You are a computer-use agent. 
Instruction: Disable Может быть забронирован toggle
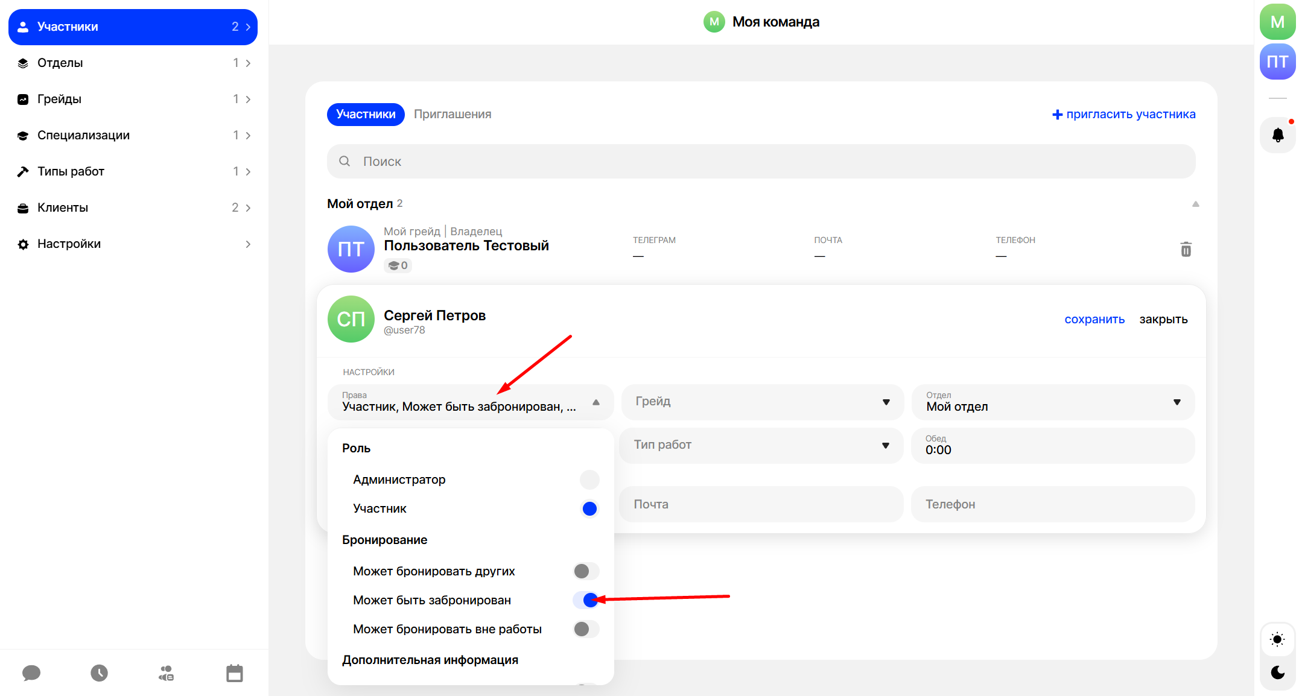point(585,600)
